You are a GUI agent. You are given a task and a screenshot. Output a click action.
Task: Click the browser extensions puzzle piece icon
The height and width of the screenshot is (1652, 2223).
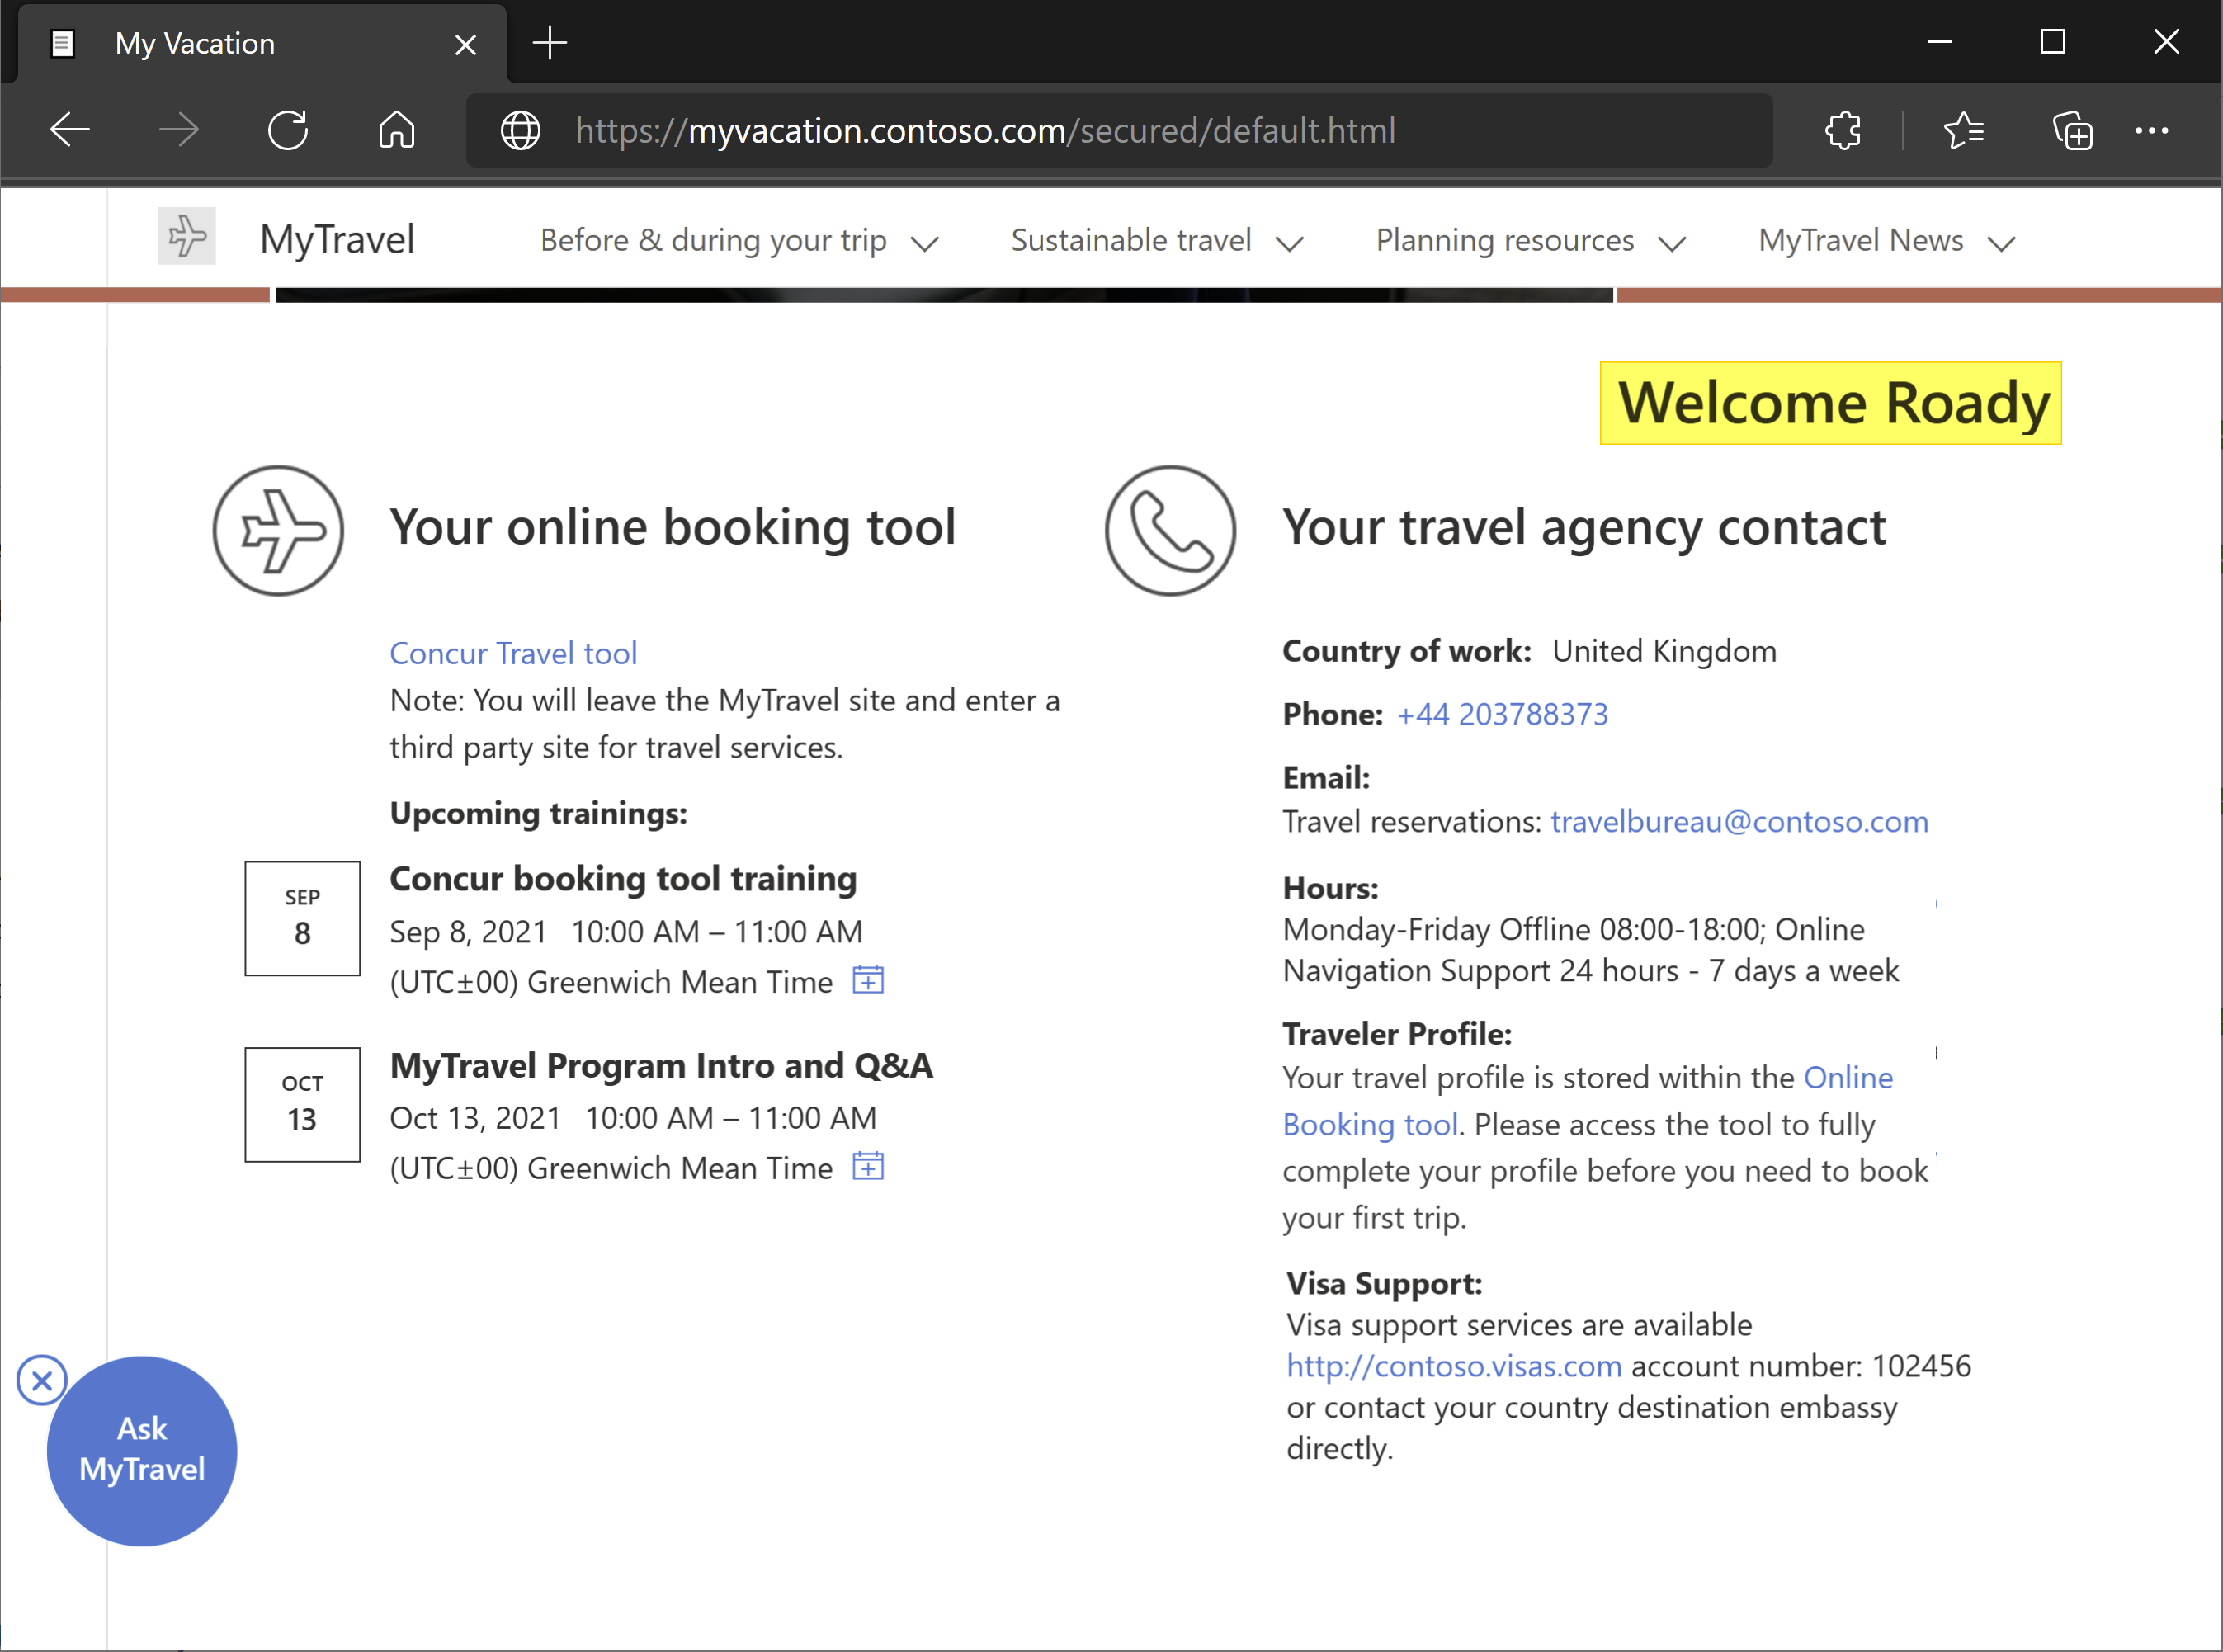click(1845, 130)
